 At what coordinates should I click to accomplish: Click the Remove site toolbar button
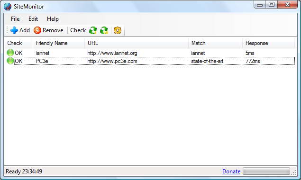click(x=48, y=30)
